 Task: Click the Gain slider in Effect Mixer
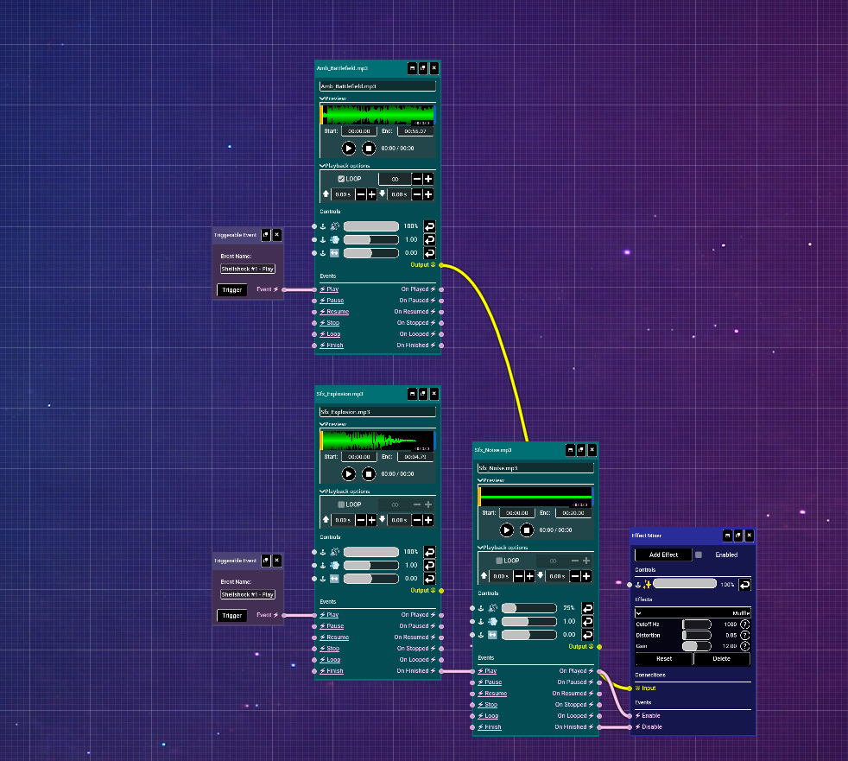coord(698,646)
